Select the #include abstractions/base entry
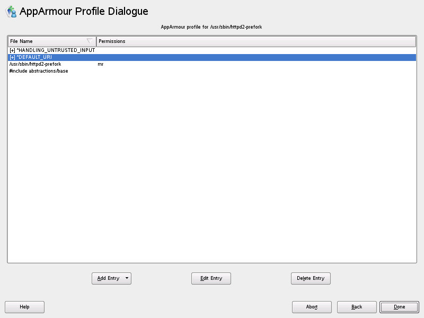Viewport: 424px width, 318px height. [x=37, y=70]
